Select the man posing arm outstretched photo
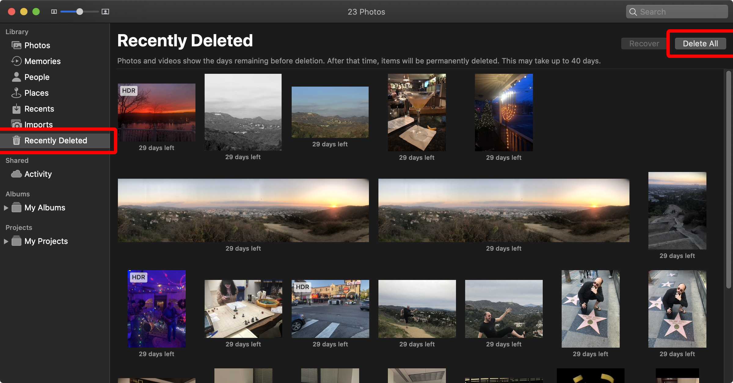Screen dimensions: 733x383 pyautogui.click(x=504, y=309)
